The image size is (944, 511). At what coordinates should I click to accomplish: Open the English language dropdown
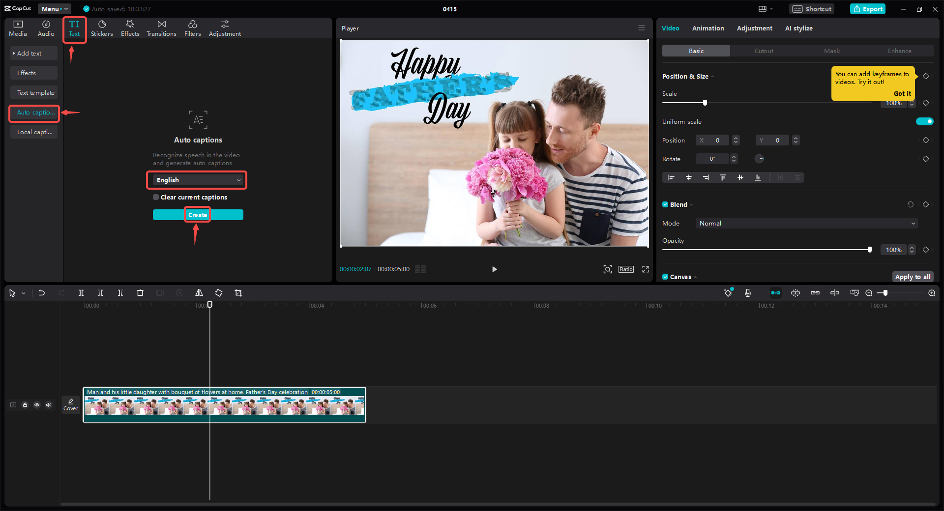coord(198,180)
